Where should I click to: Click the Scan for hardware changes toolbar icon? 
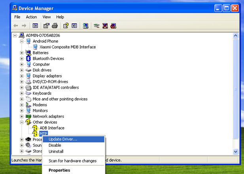[x=85, y=26]
